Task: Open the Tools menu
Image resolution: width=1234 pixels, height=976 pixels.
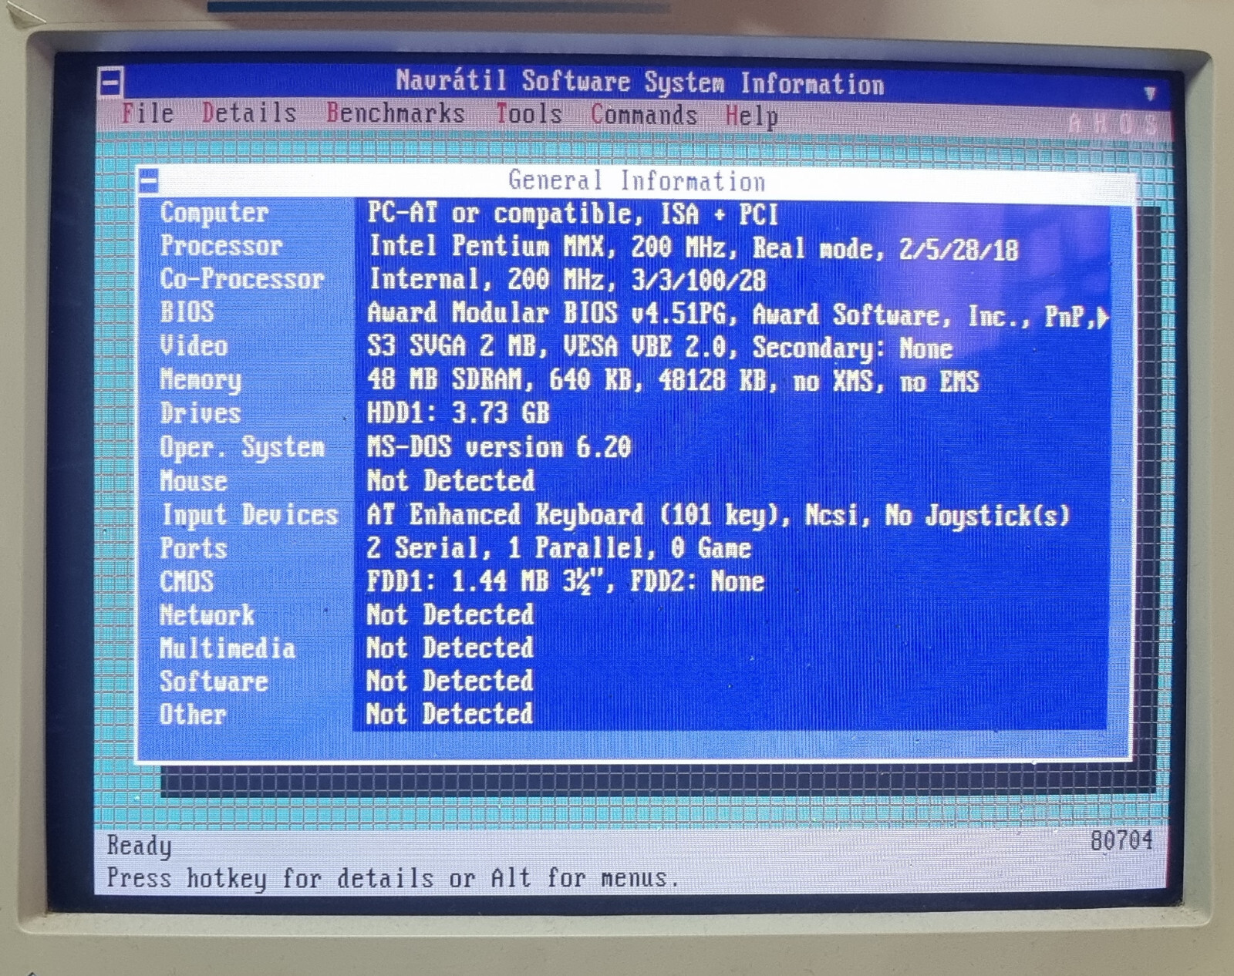Action: (x=528, y=114)
